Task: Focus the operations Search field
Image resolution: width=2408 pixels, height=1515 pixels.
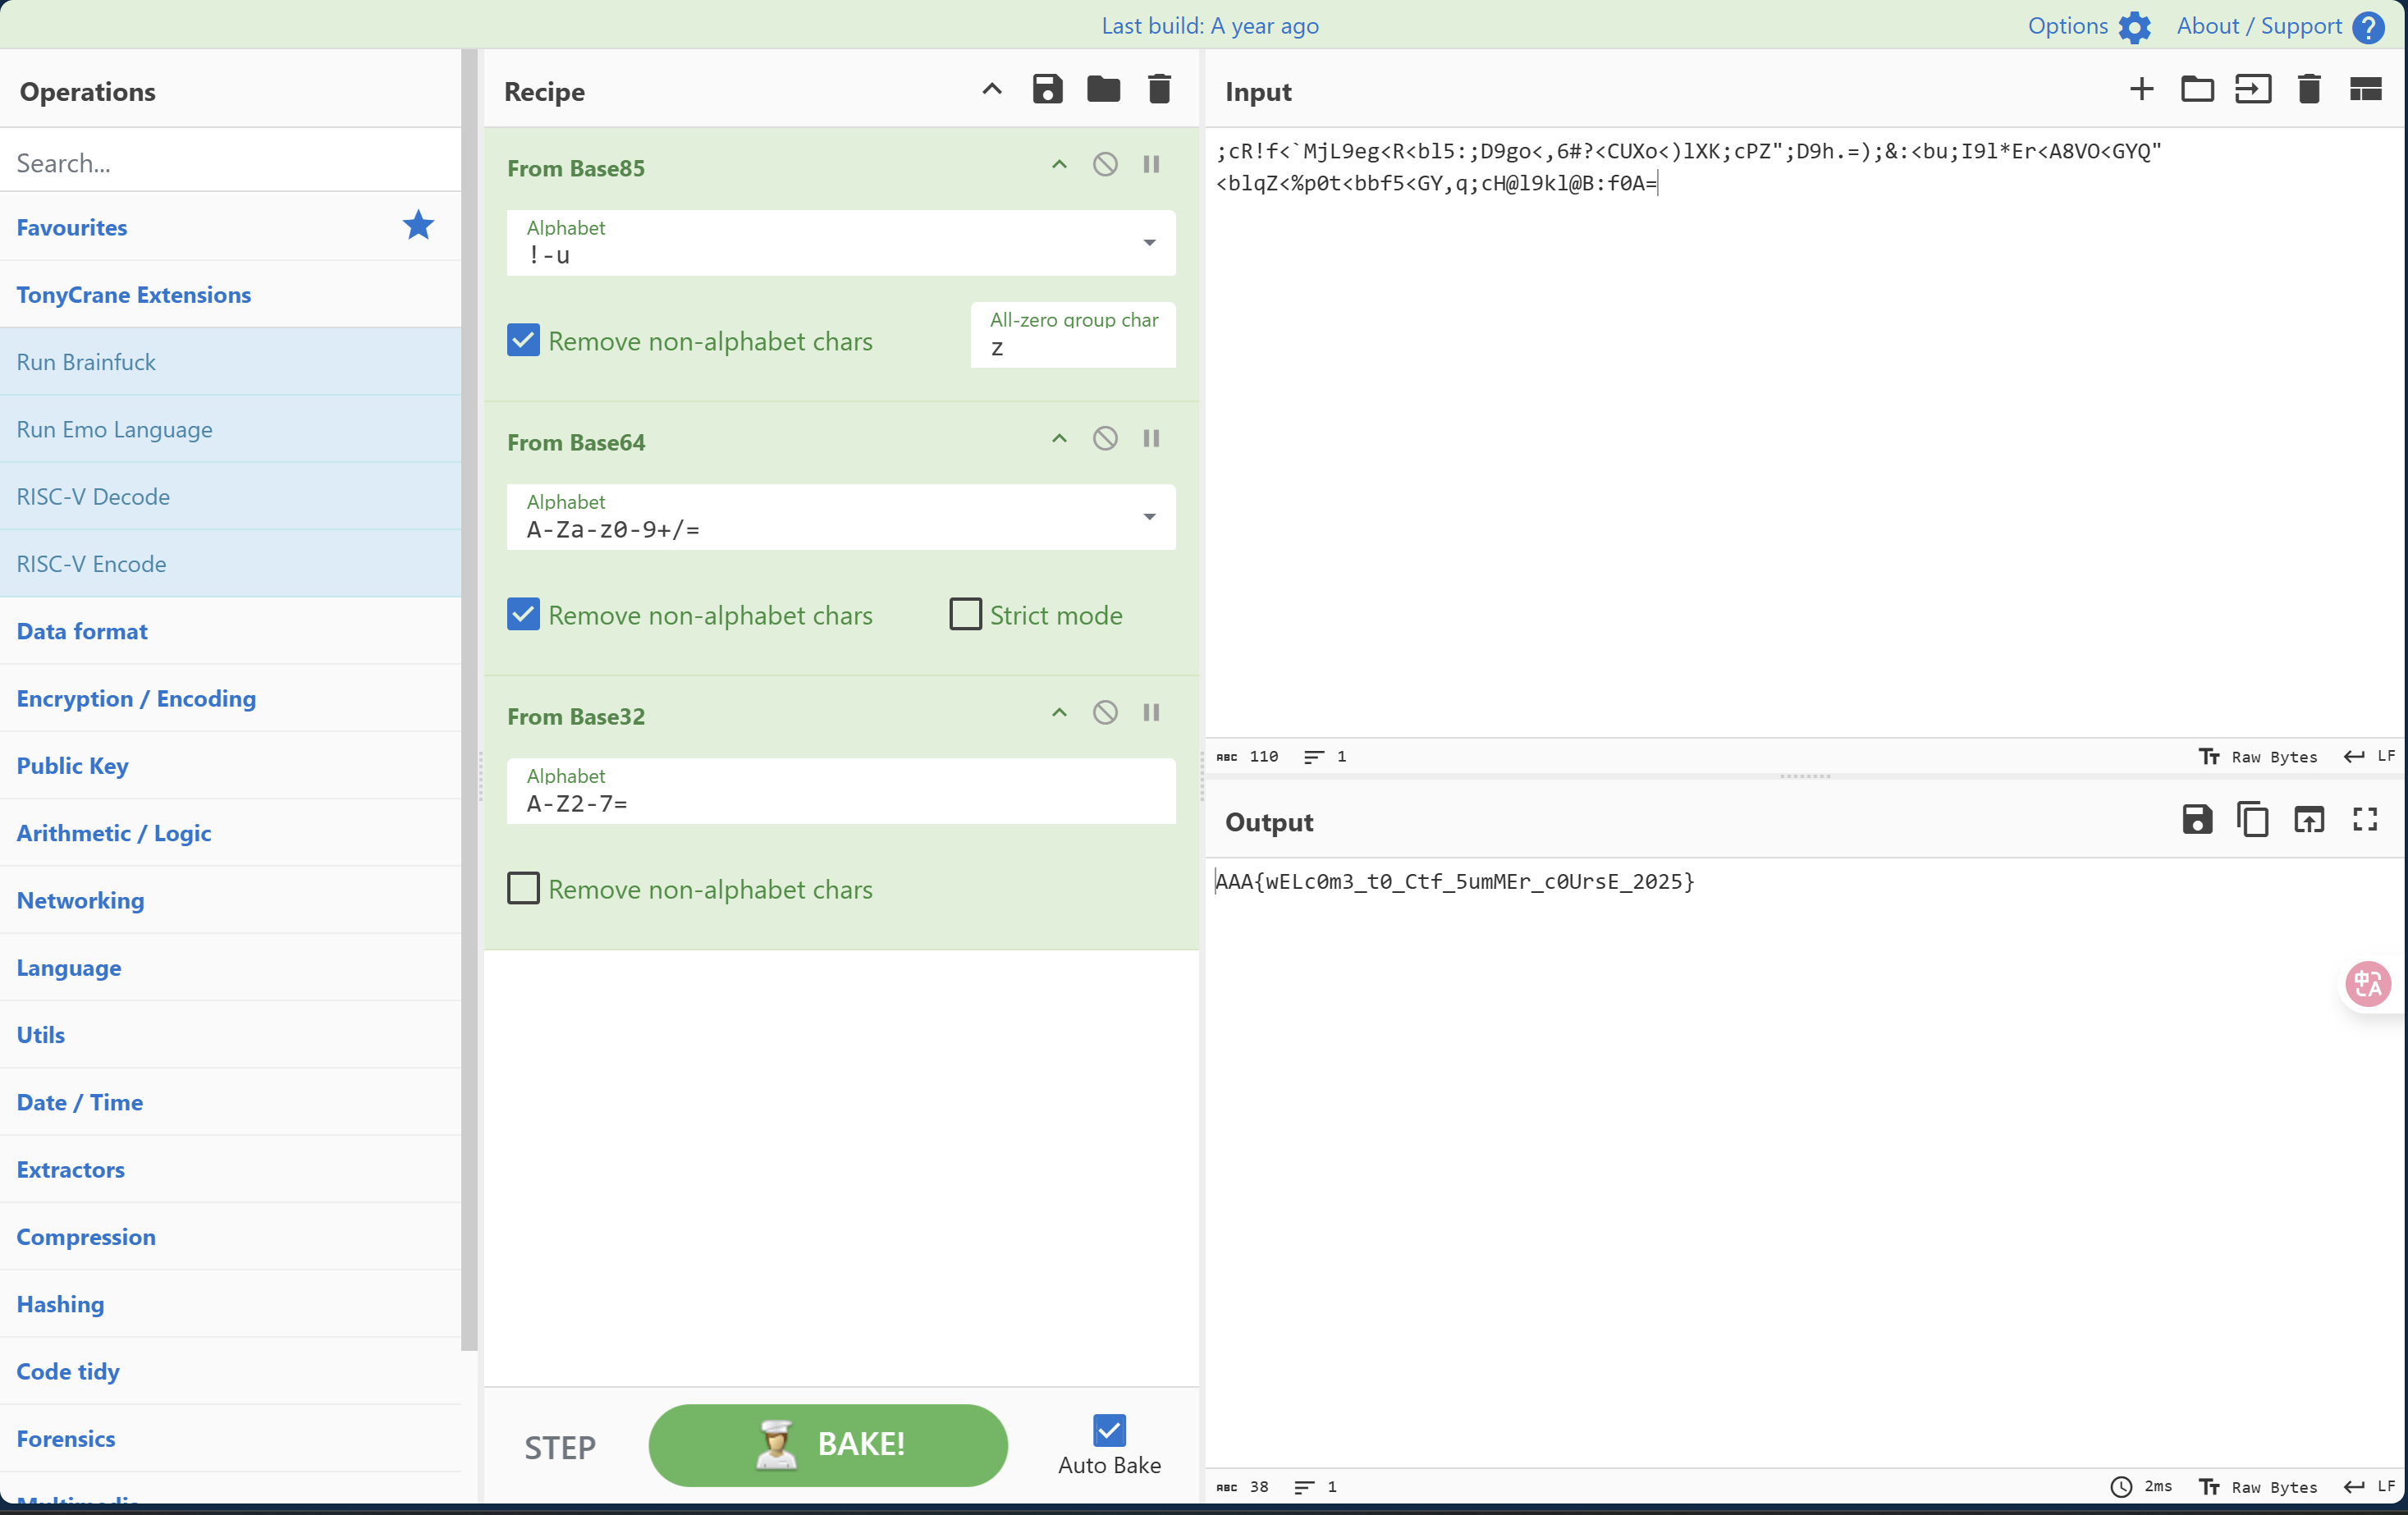Action: coord(230,163)
